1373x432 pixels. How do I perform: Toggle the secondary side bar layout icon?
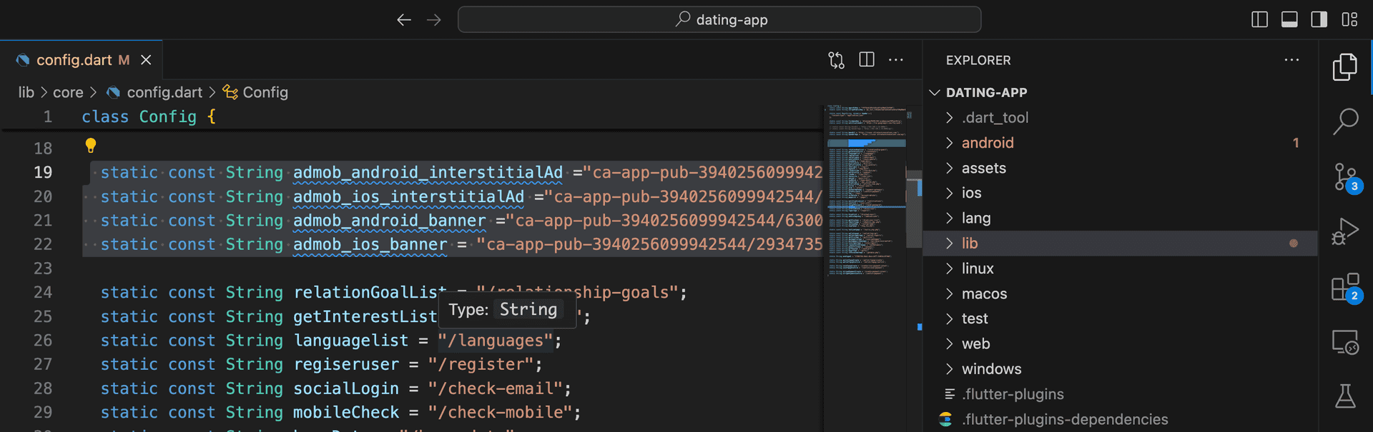point(1319,19)
